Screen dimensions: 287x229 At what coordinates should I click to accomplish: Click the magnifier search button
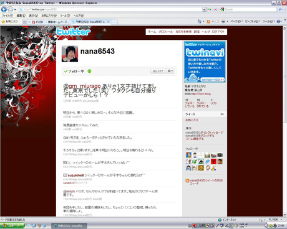pyautogui.click(x=280, y=9)
